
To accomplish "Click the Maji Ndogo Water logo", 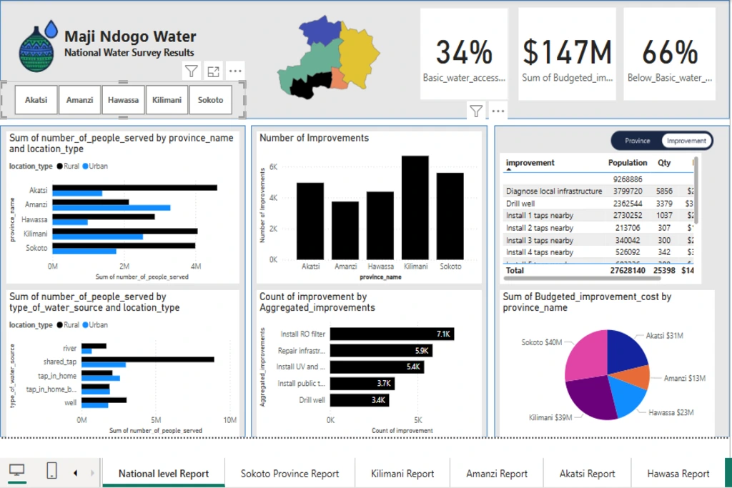I will (37, 46).
